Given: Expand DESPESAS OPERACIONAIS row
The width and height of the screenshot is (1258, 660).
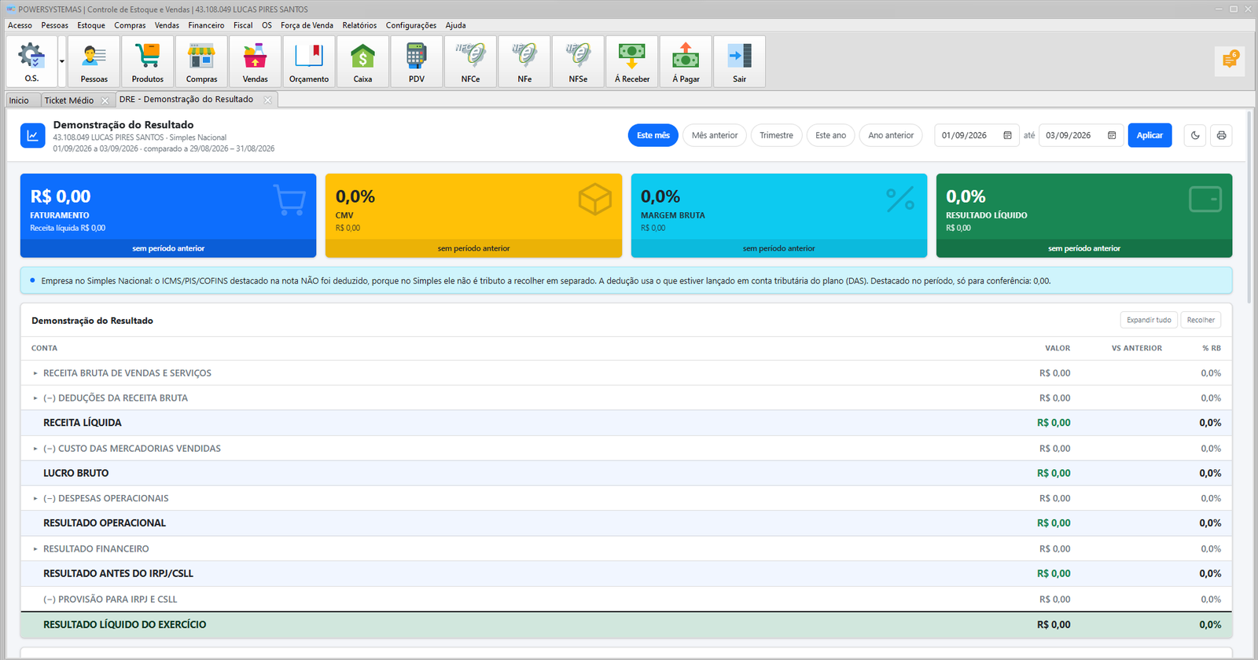Looking at the screenshot, I should coord(35,498).
